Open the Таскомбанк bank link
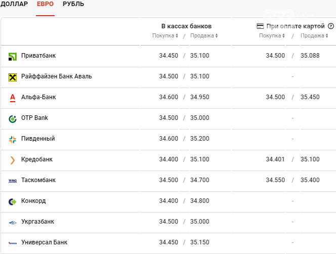 pos(38,180)
